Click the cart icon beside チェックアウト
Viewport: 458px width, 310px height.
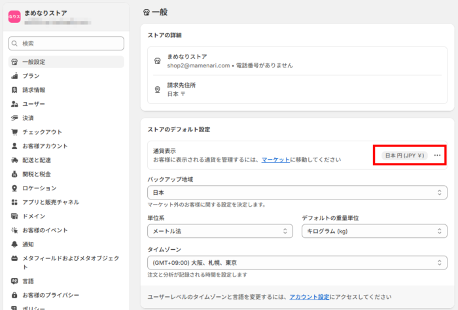click(x=14, y=132)
